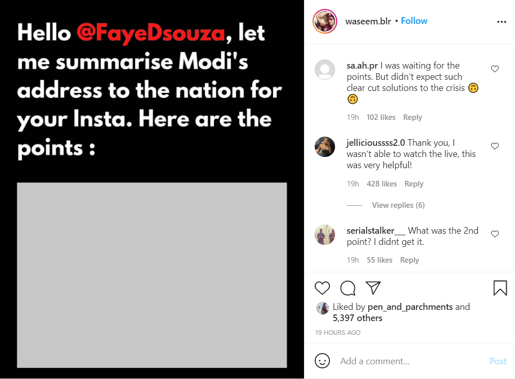This screenshot has width=515, height=379.
Task: Reply to the sa.ah.pr comment
Action: (x=412, y=117)
